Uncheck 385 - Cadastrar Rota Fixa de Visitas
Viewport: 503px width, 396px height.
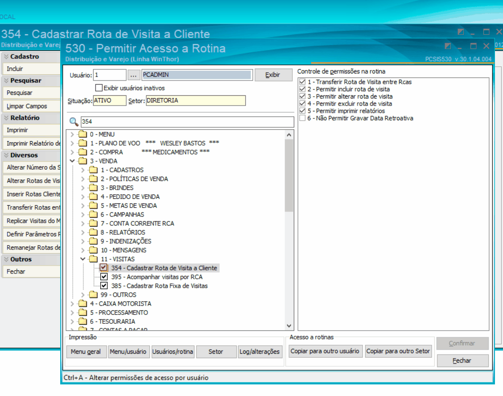pos(104,286)
